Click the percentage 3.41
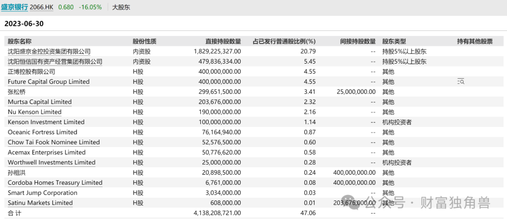This screenshot has height=223, width=507. click(310, 92)
